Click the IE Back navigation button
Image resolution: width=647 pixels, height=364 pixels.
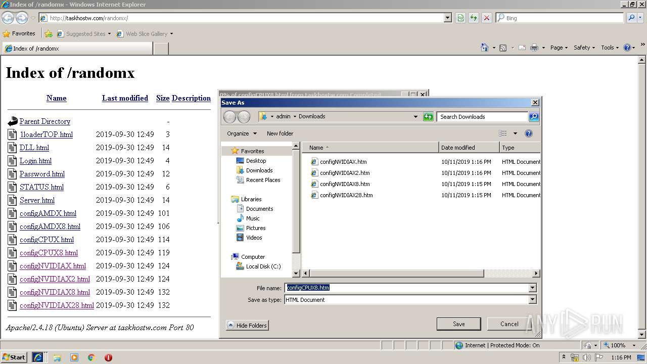8,18
